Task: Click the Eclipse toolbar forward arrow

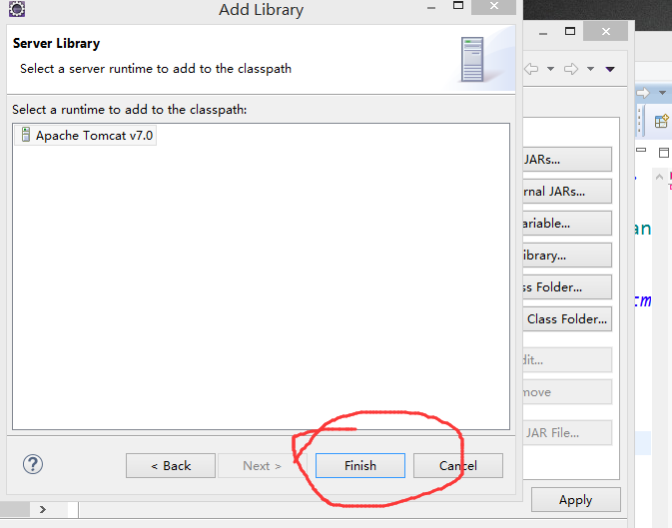Action: (643, 93)
